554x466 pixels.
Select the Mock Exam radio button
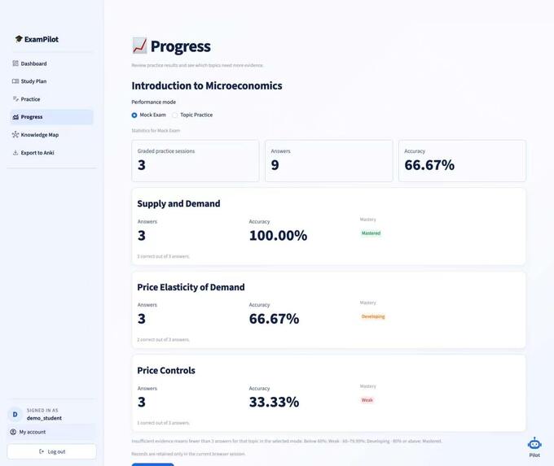tap(134, 115)
